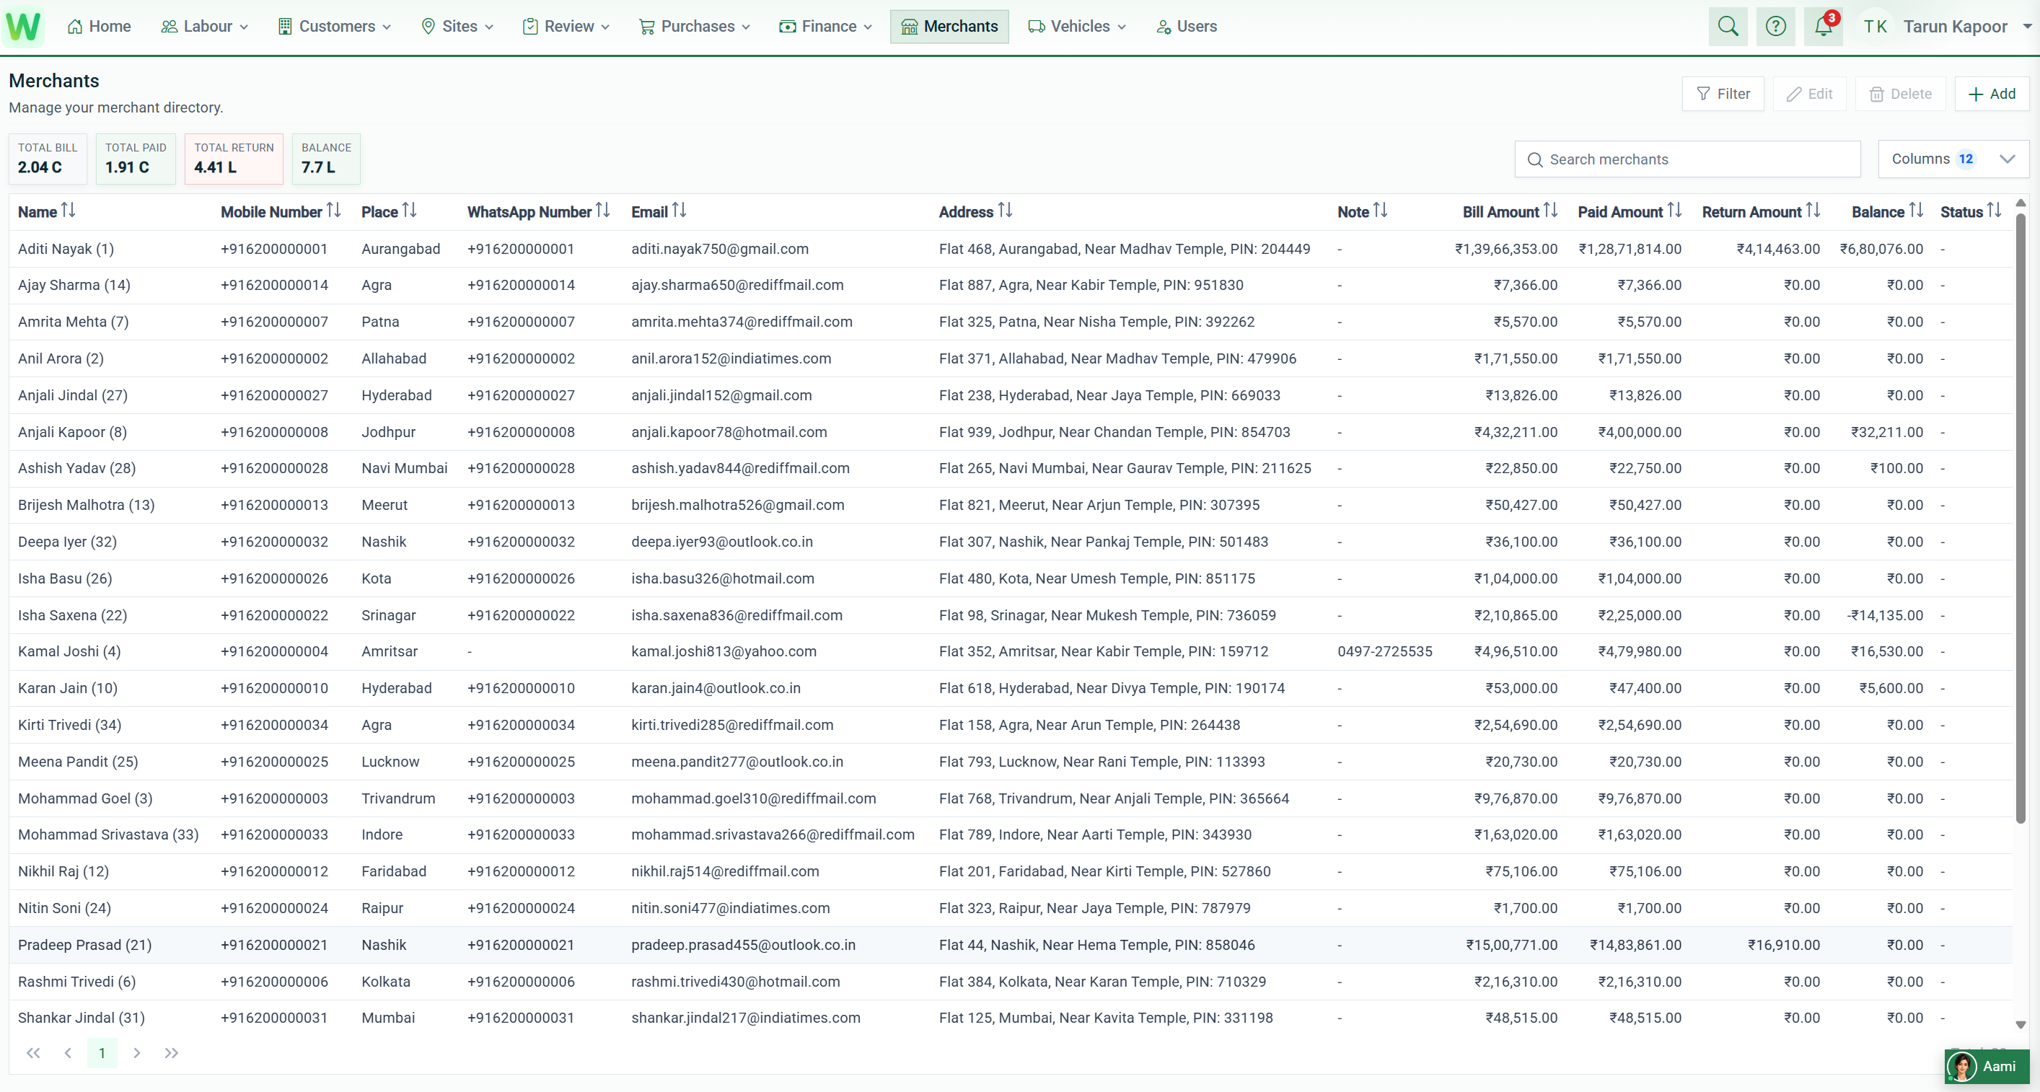Sort by Email column arrows
The image size is (2040, 1092).
[x=680, y=211]
